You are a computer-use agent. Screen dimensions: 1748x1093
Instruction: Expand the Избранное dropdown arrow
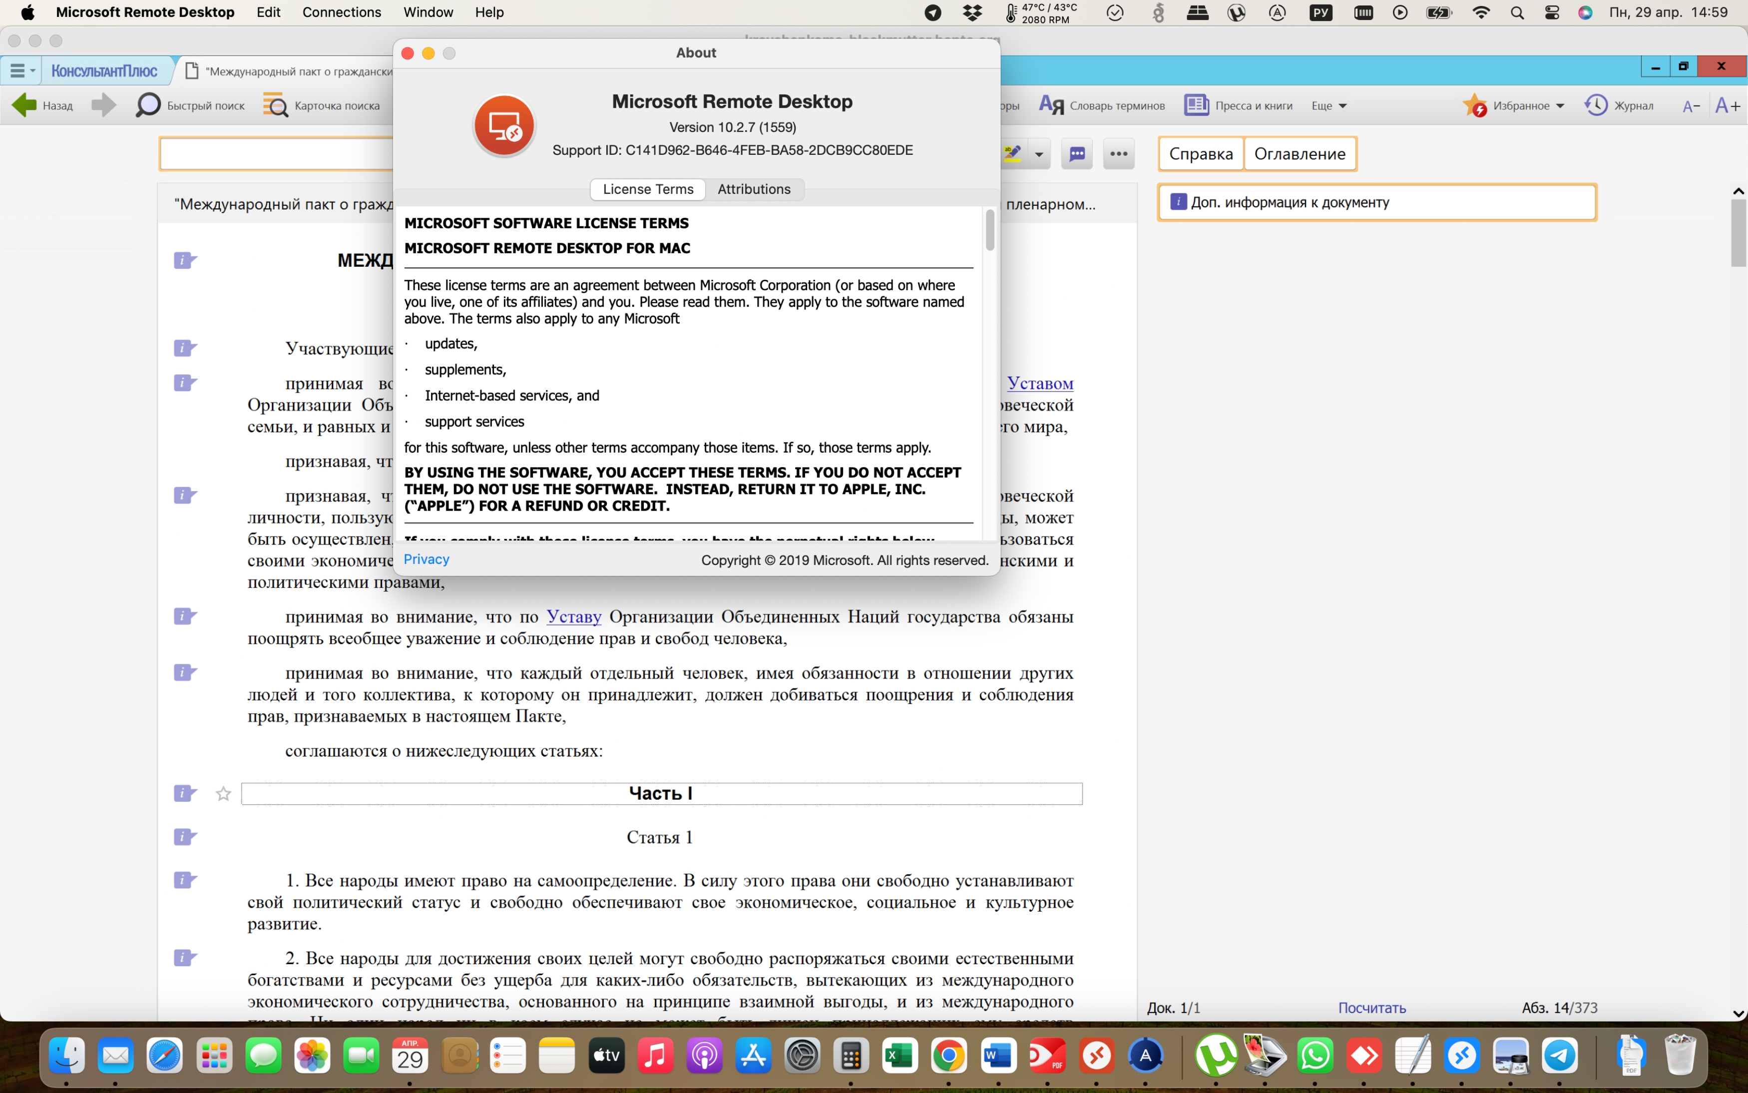1560,106
